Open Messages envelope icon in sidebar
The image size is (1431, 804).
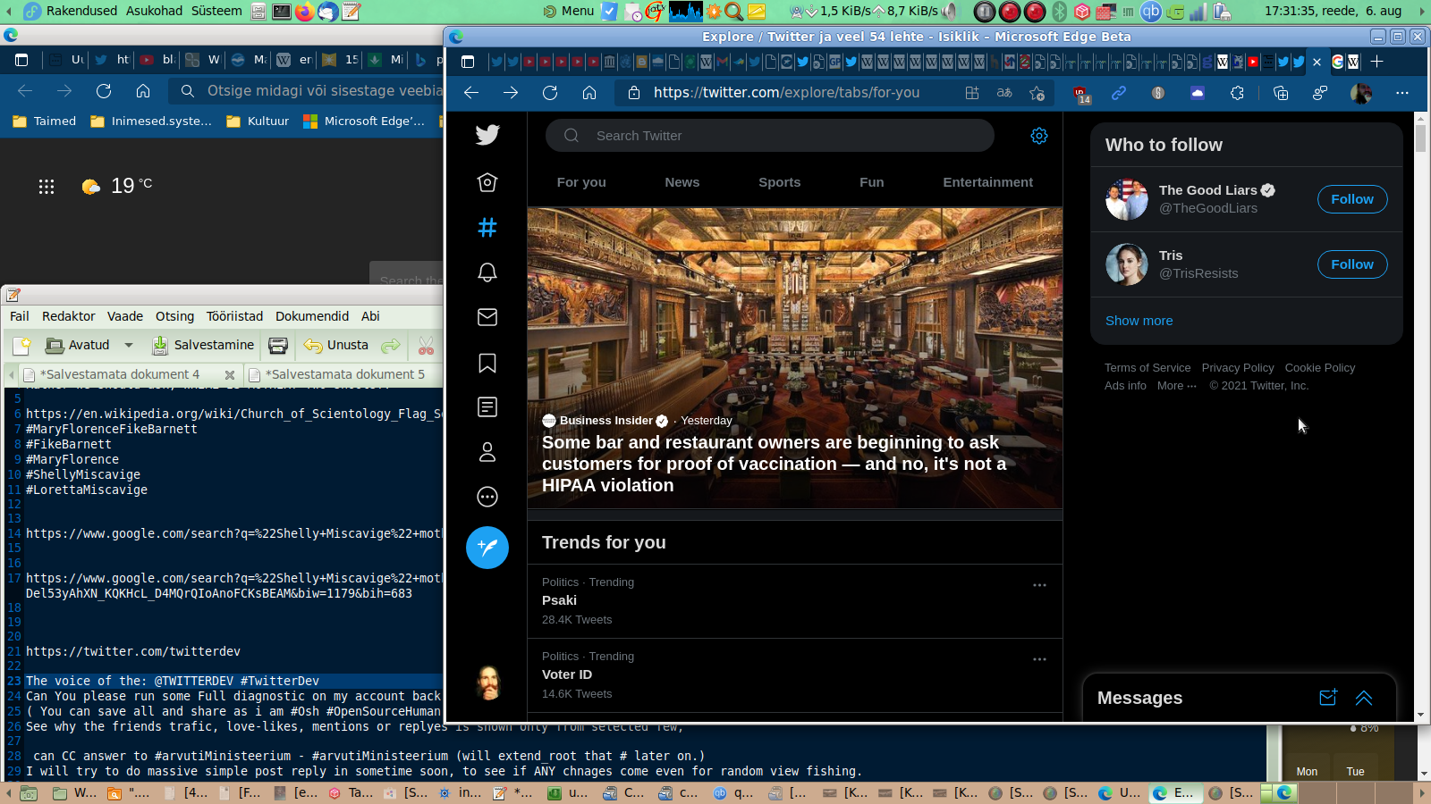pyautogui.click(x=487, y=317)
